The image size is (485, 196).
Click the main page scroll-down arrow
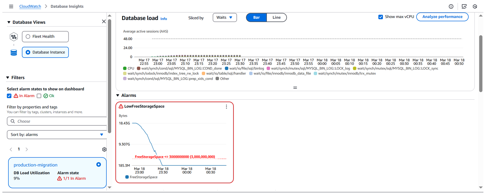click(481, 187)
